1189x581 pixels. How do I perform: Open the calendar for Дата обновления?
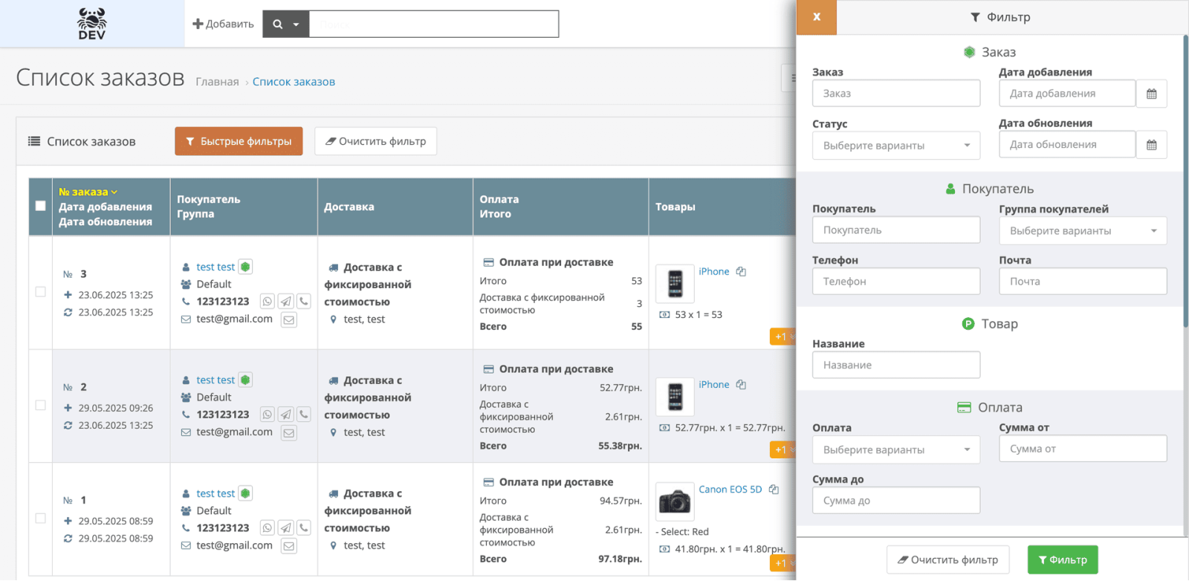(x=1151, y=144)
